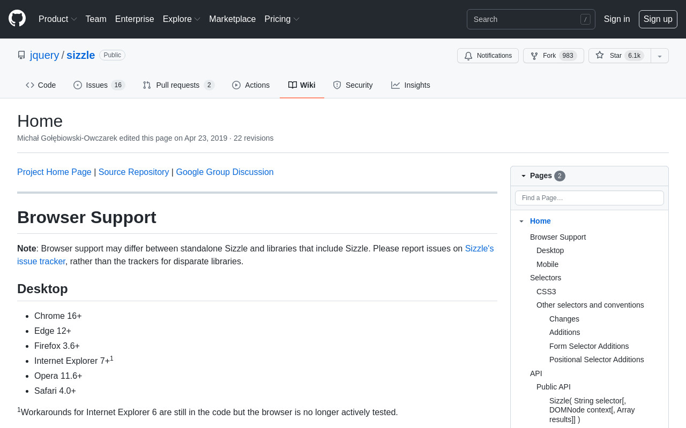Click the 'Chrome 16+' list item
686x428 pixels.
58,316
